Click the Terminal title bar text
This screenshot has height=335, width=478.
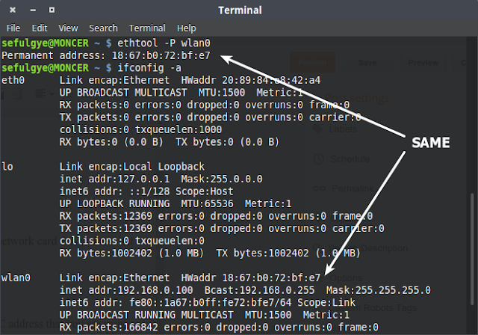[240, 10]
